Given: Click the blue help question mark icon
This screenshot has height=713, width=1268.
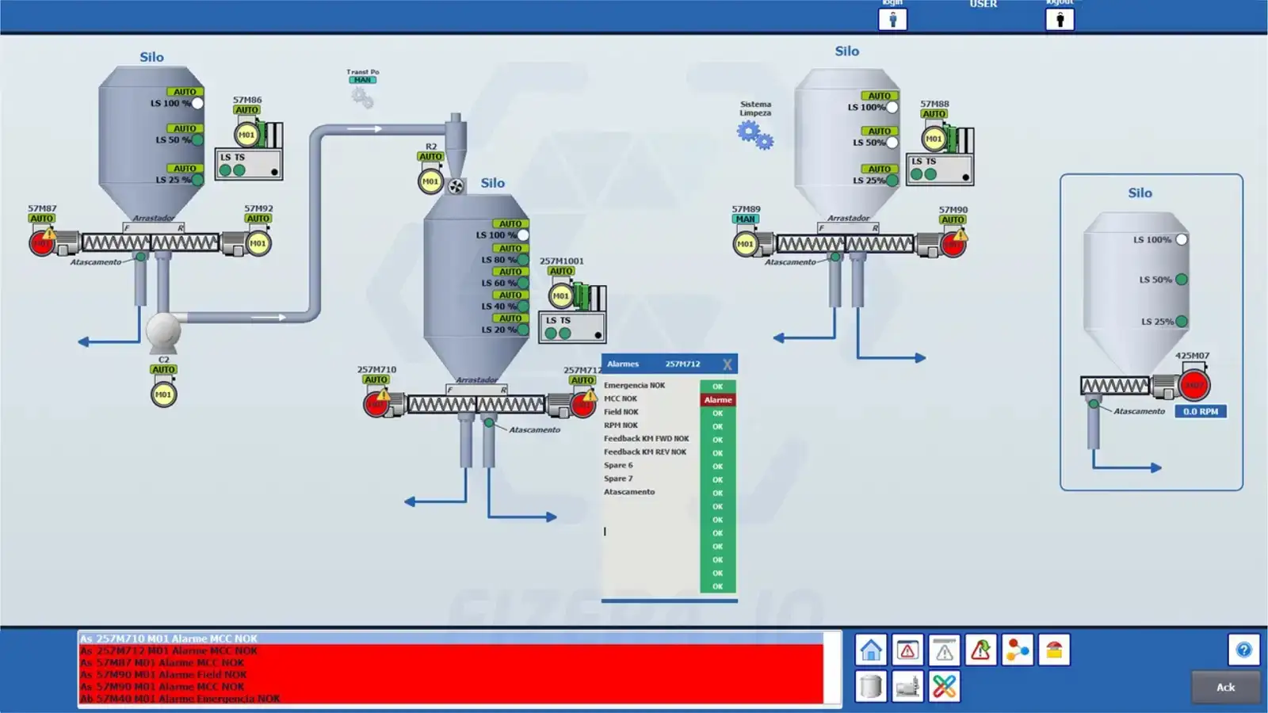Looking at the screenshot, I should (x=1243, y=650).
